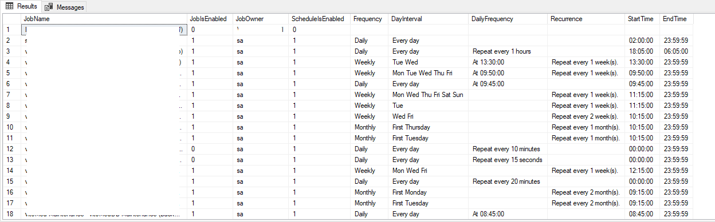The width and height of the screenshot is (715, 222).
Task: Click the Messages tab icon
Action: point(49,7)
